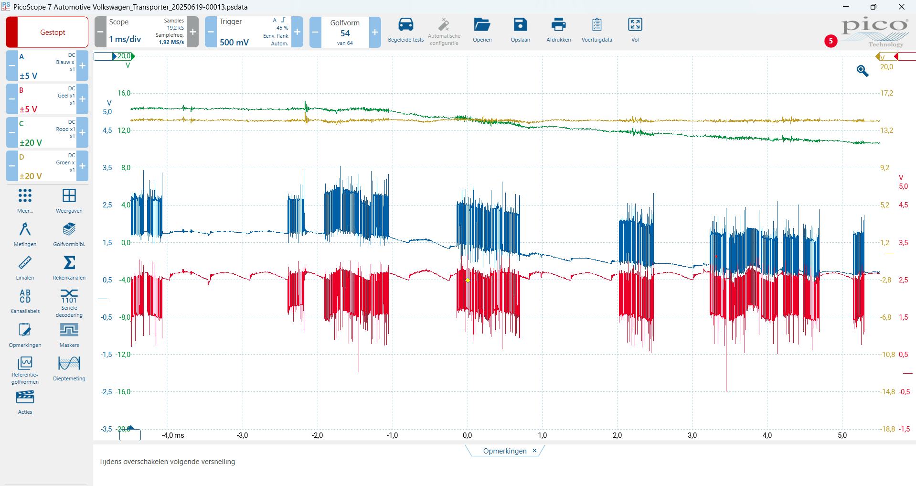Increase timebase with Scope plus button
This screenshot has width=916, height=486.
(192, 32)
